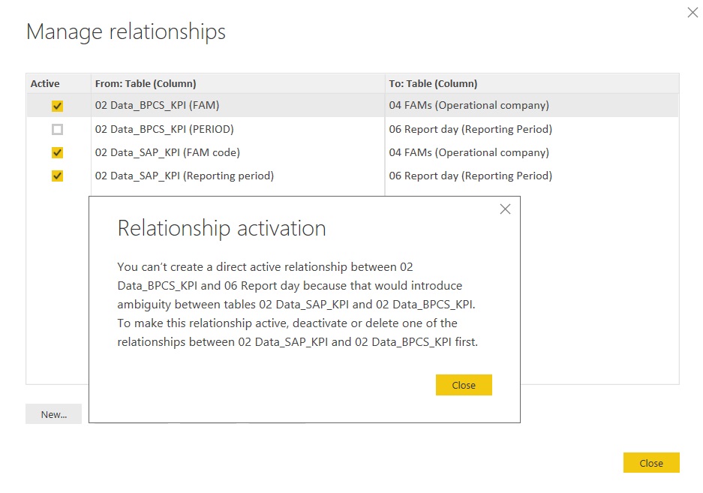Screen dimensions: 703x493
Task: Click 06 Report day cell in SAP Reporting period row
Action: pyautogui.click(x=470, y=176)
